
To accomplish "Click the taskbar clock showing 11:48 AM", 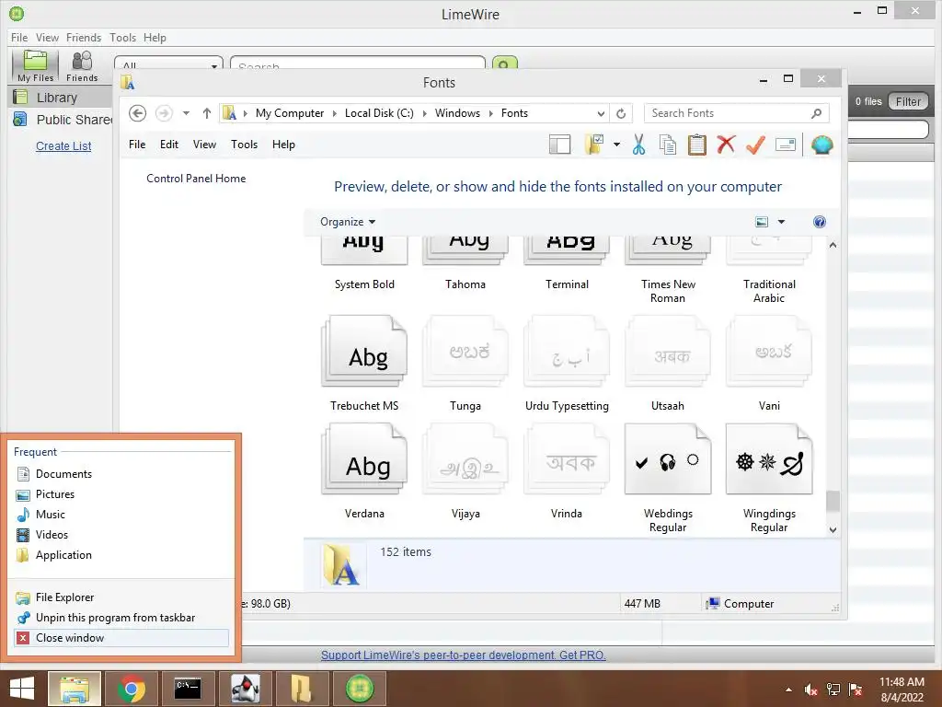I will [902, 690].
